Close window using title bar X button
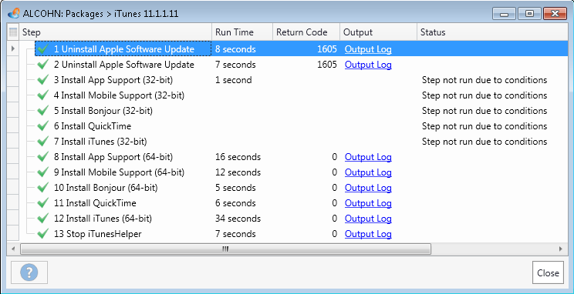The width and height of the screenshot is (574, 294). (x=555, y=14)
